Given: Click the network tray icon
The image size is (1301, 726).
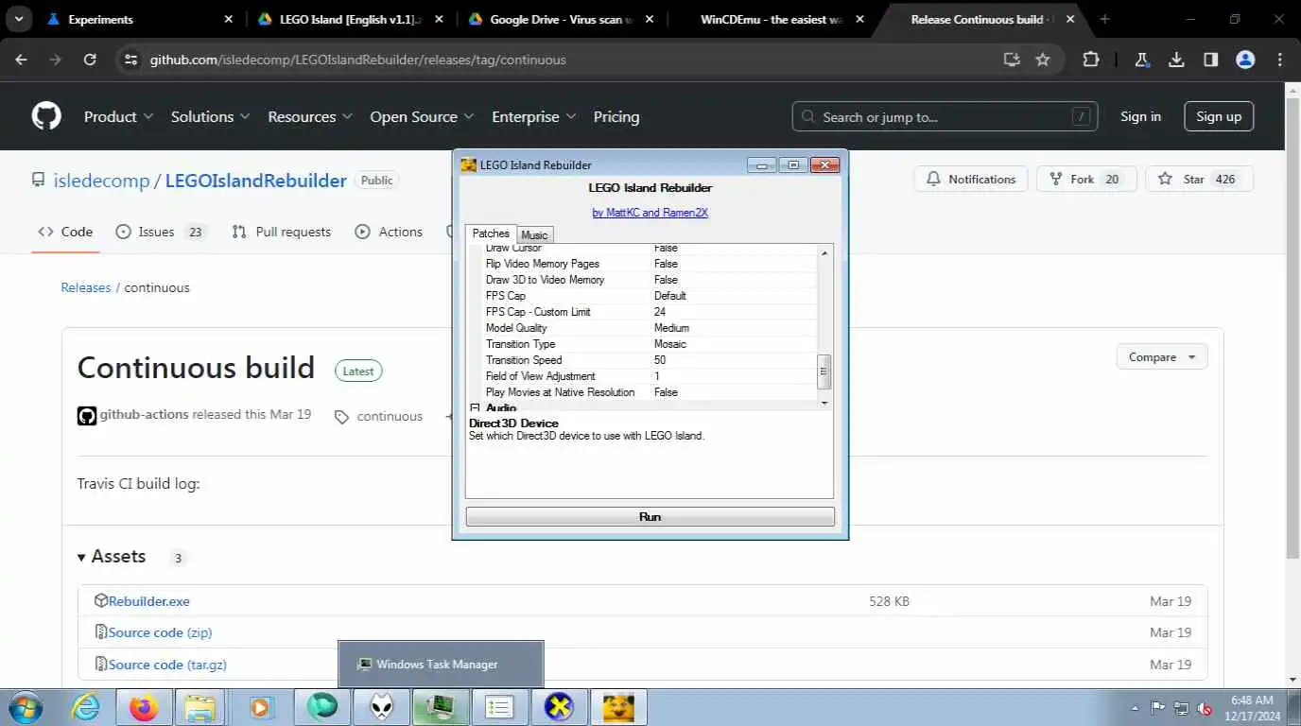Looking at the screenshot, I should point(1182,707).
